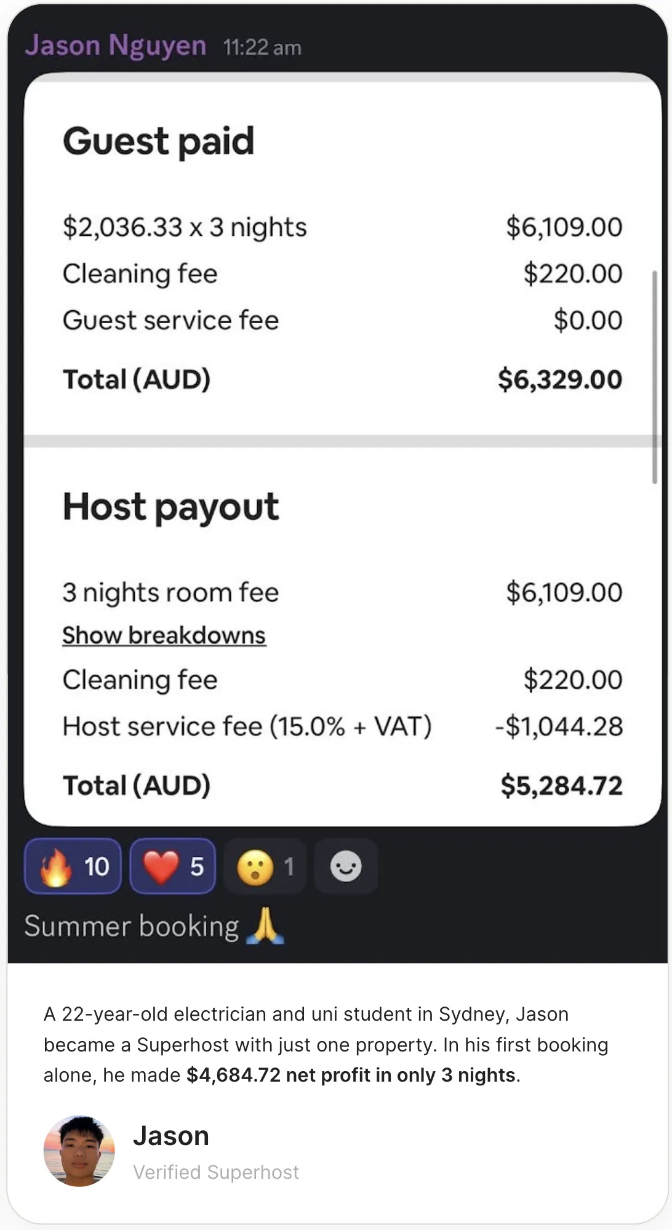Viewport: 672px width, 1230px height.
Task: Toggle the red heart reaction
Action: (172, 866)
